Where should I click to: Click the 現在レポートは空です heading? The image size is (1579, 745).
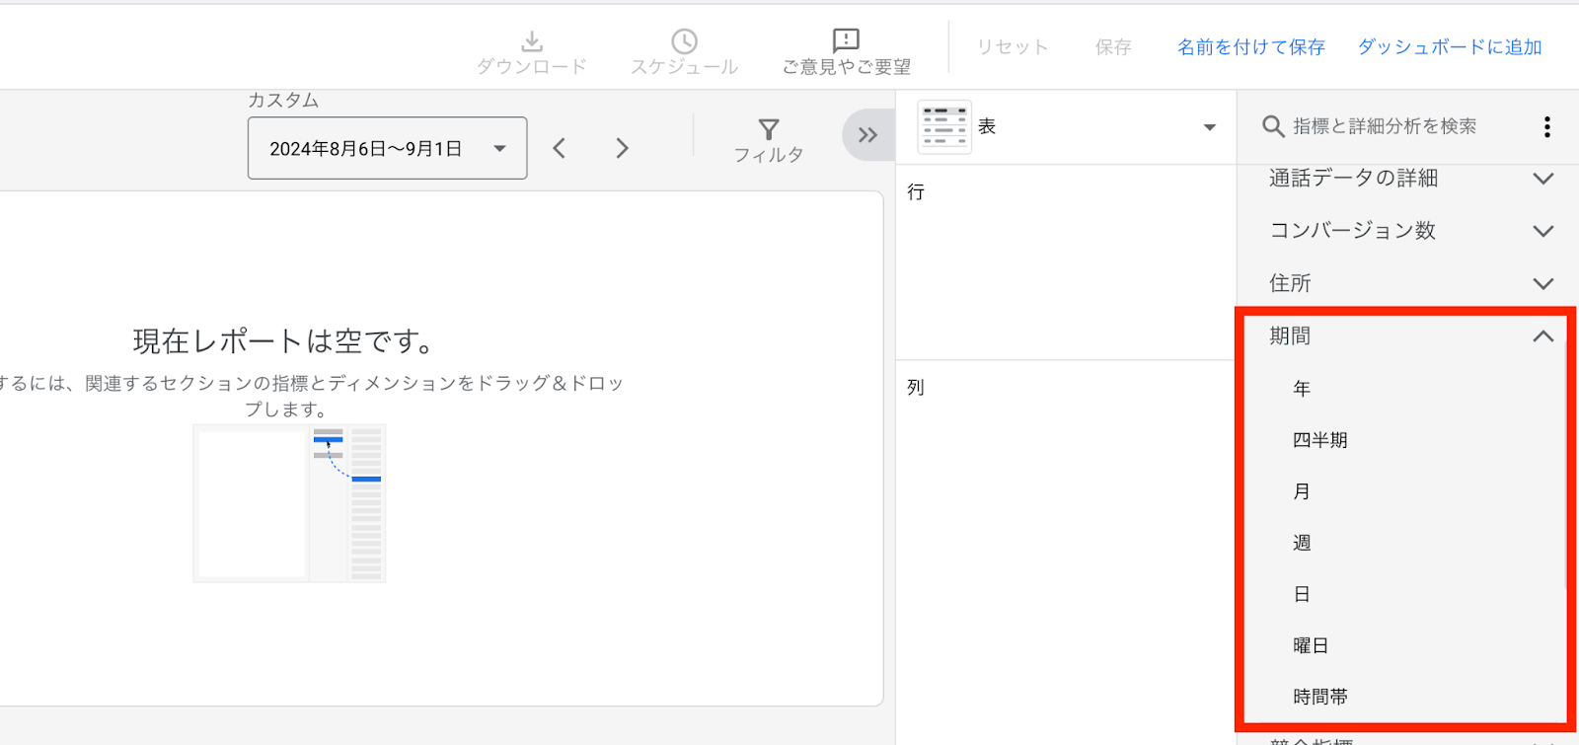pyautogui.click(x=286, y=341)
